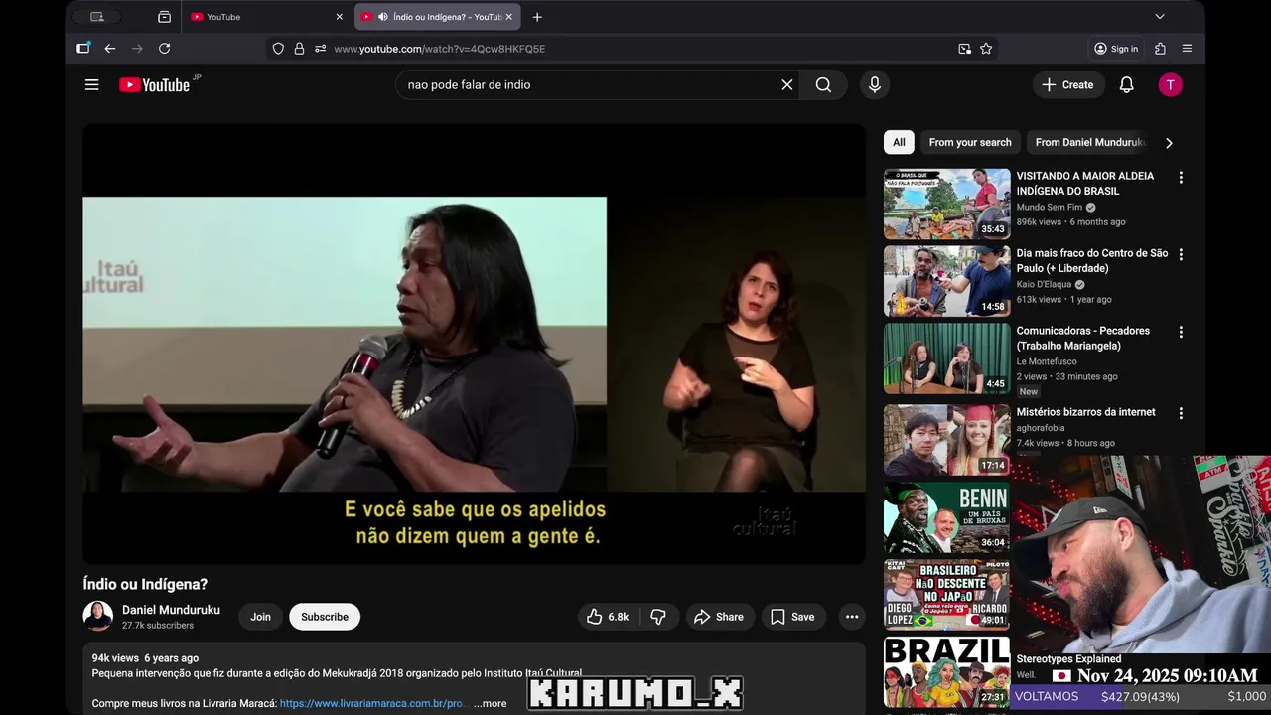The image size is (1271, 715).
Task: Open picture-in-picture from the address bar
Action: tap(964, 49)
